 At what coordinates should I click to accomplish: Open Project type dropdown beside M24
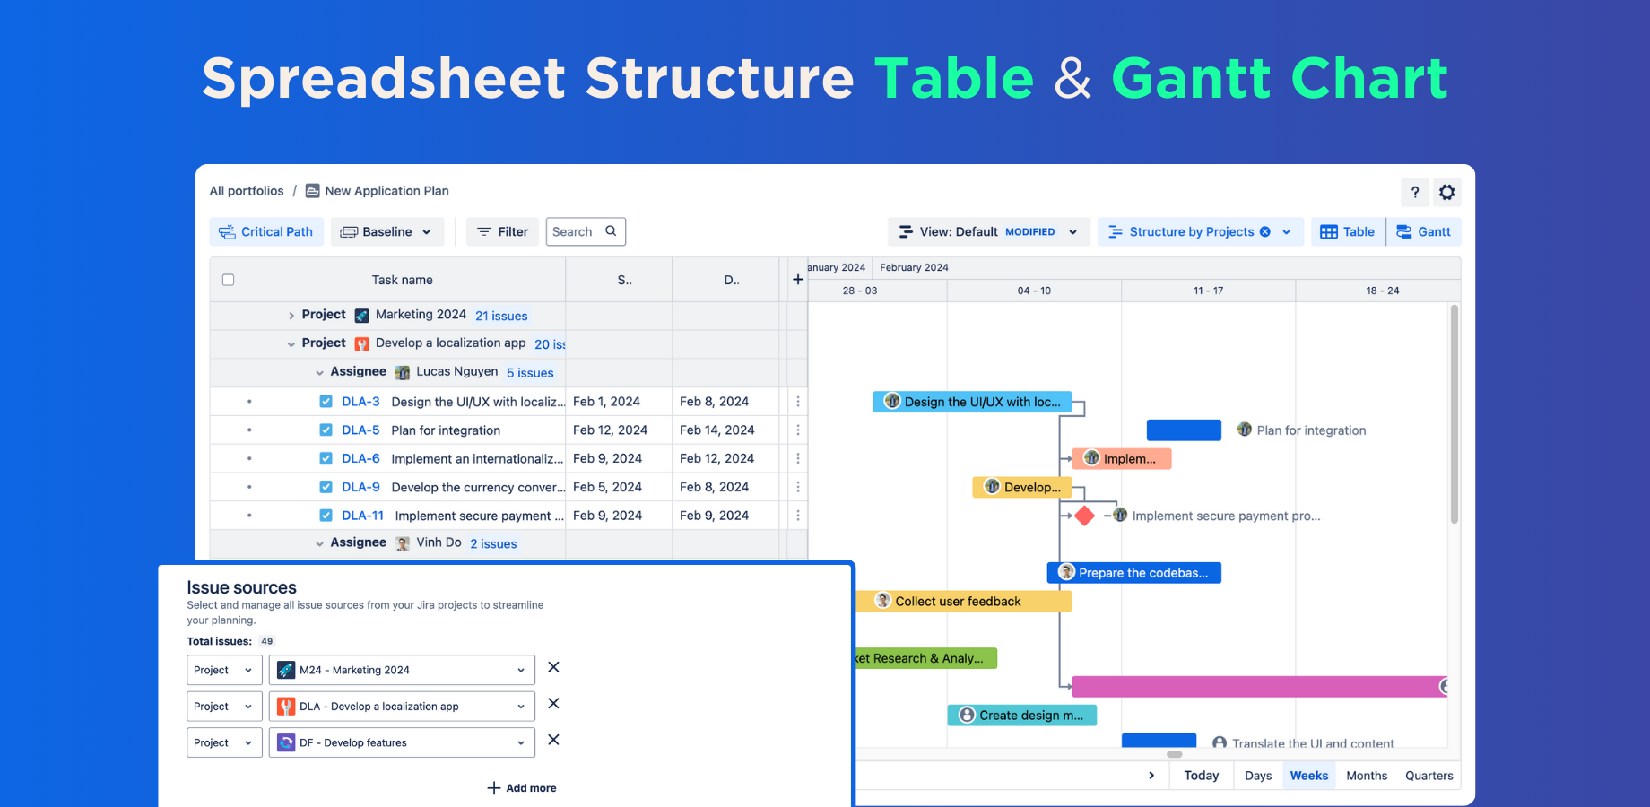pos(224,670)
